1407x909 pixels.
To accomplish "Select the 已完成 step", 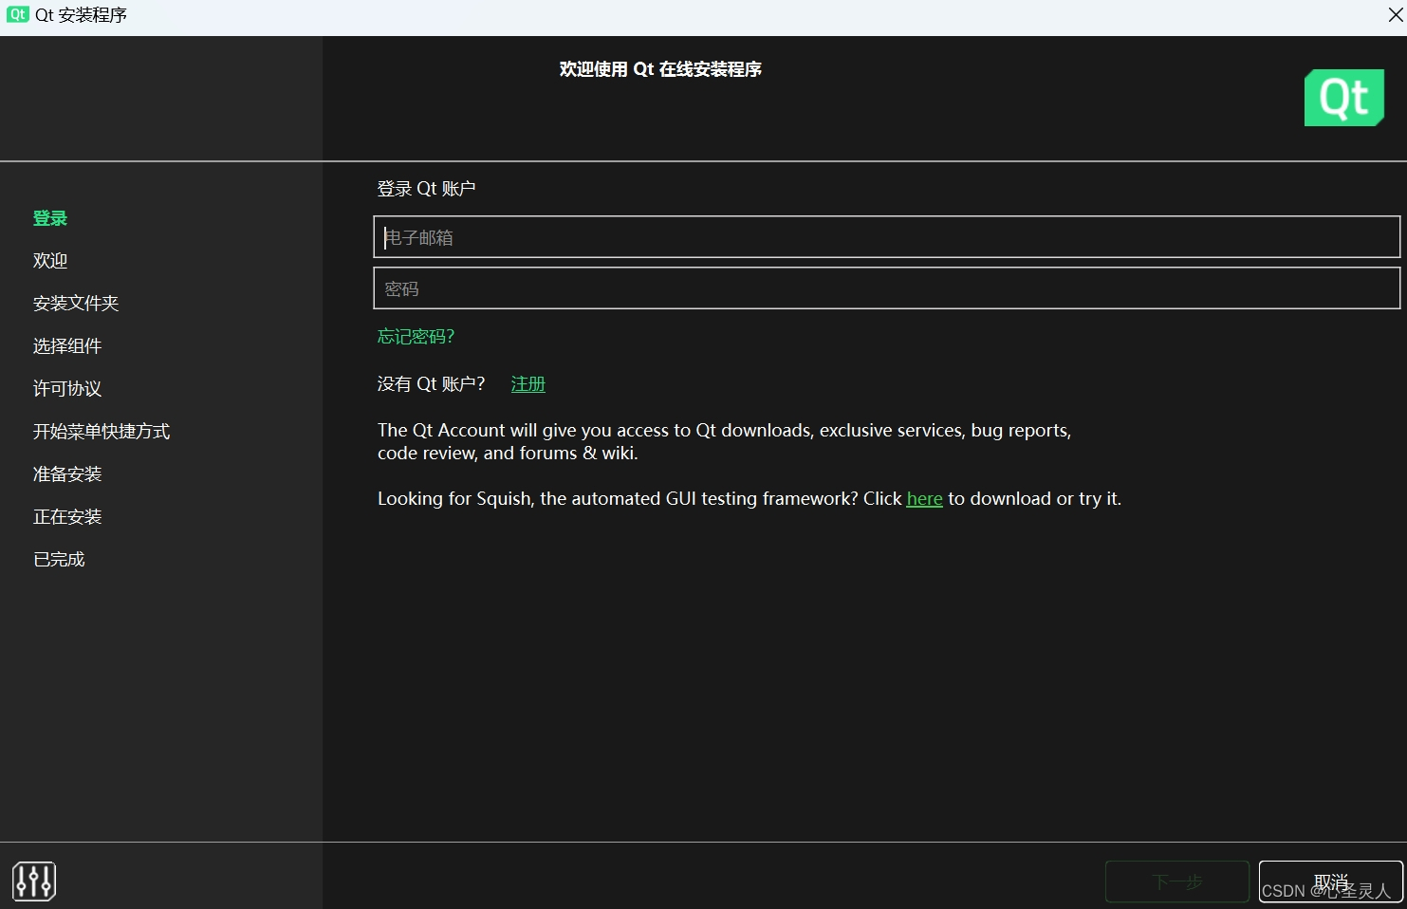I will pyautogui.click(x=59, y=559).
